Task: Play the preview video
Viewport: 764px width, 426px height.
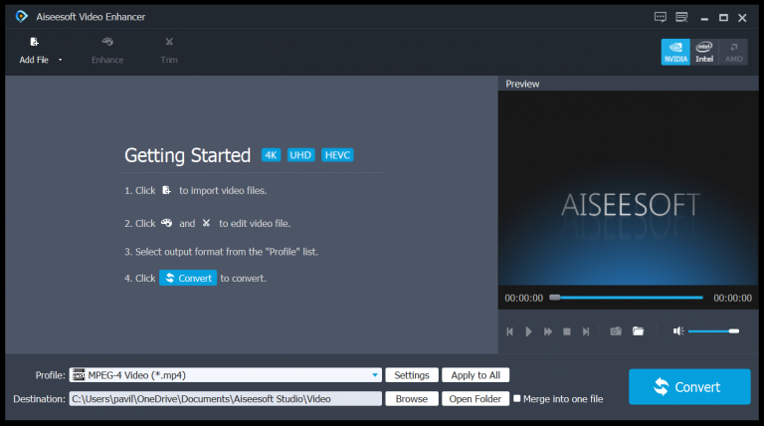Action: (528, 331)
